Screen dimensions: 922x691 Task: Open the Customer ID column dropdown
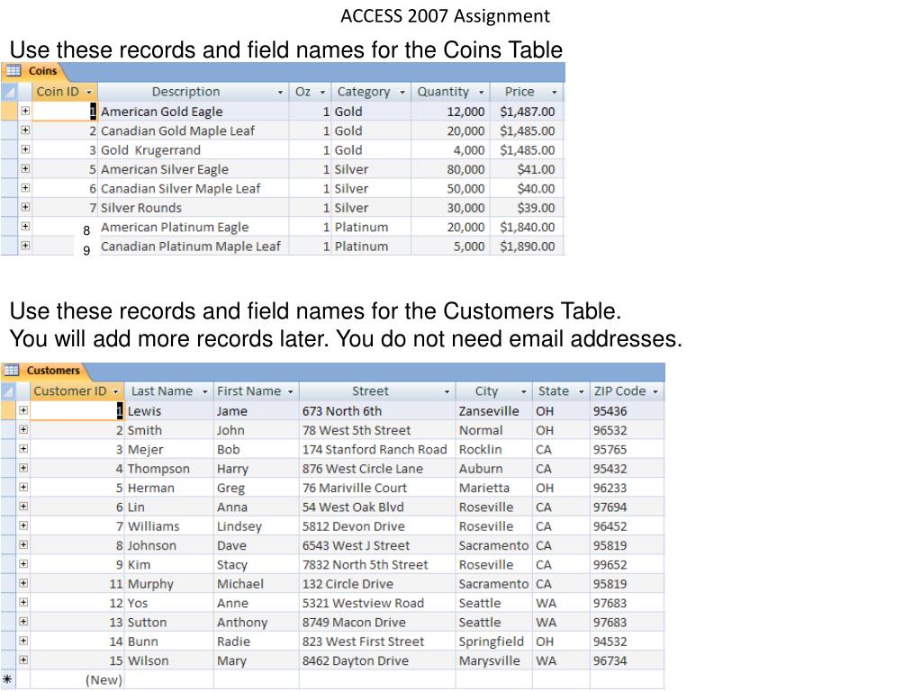116,392
